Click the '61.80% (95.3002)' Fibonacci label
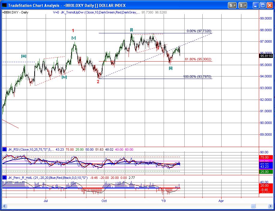 click(198, 59)
